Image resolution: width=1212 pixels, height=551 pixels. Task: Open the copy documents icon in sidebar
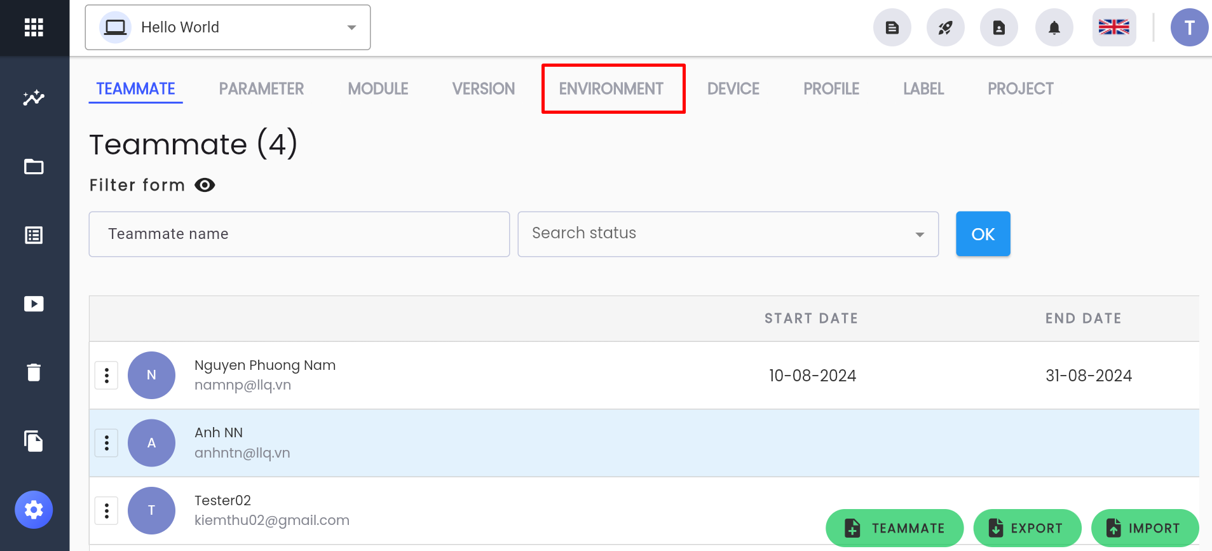click(x=34, y=441)
